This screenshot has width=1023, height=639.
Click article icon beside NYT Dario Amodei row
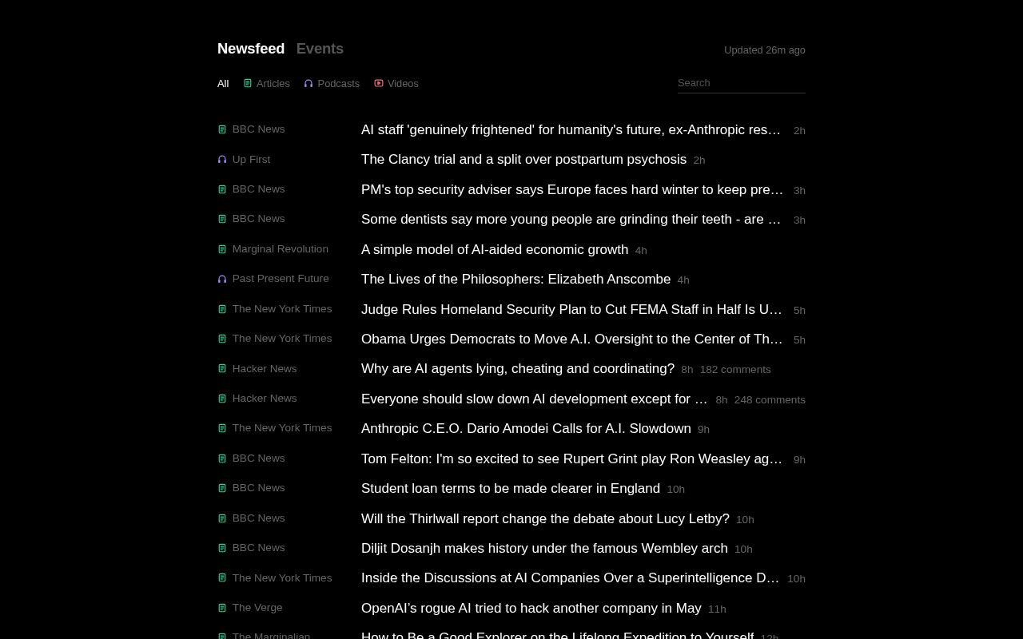(222, 428)
